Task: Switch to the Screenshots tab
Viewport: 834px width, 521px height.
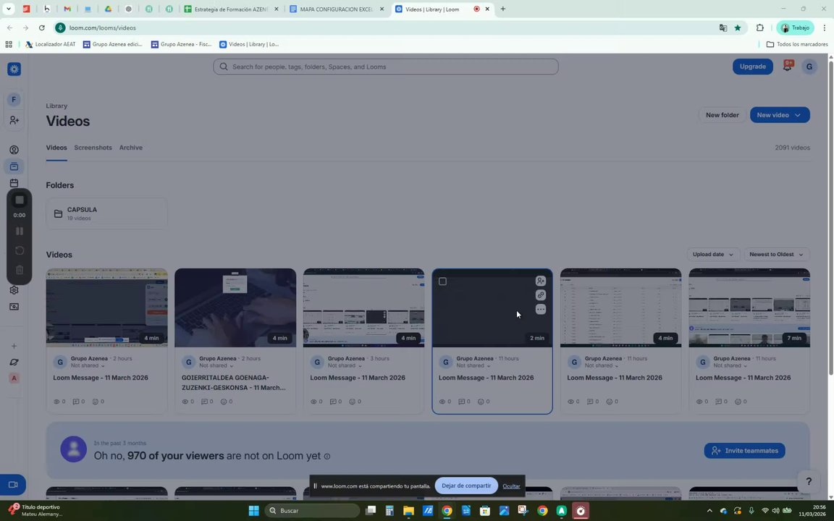Action: 93,148
